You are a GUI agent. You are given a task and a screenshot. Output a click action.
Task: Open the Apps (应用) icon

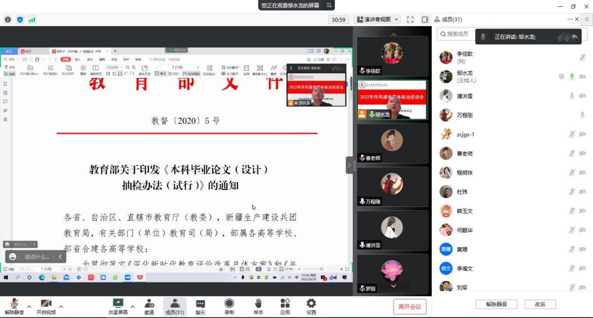(x=285, y=307)
